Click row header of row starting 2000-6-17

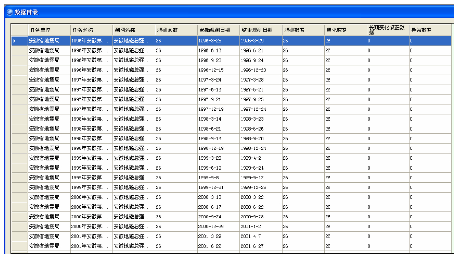20,207
